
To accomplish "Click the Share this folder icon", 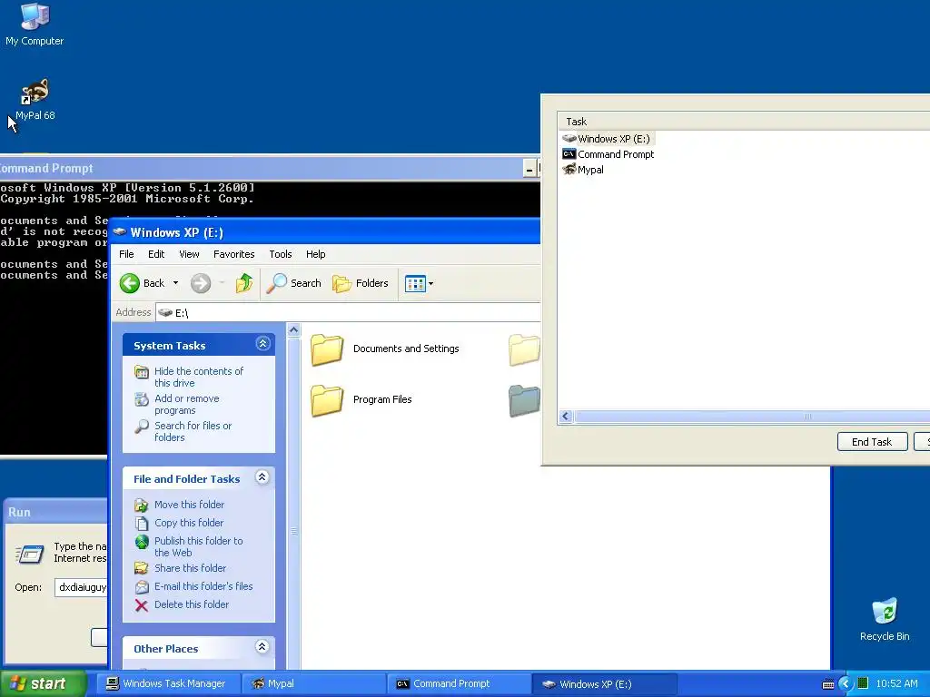I will (141, 568).
